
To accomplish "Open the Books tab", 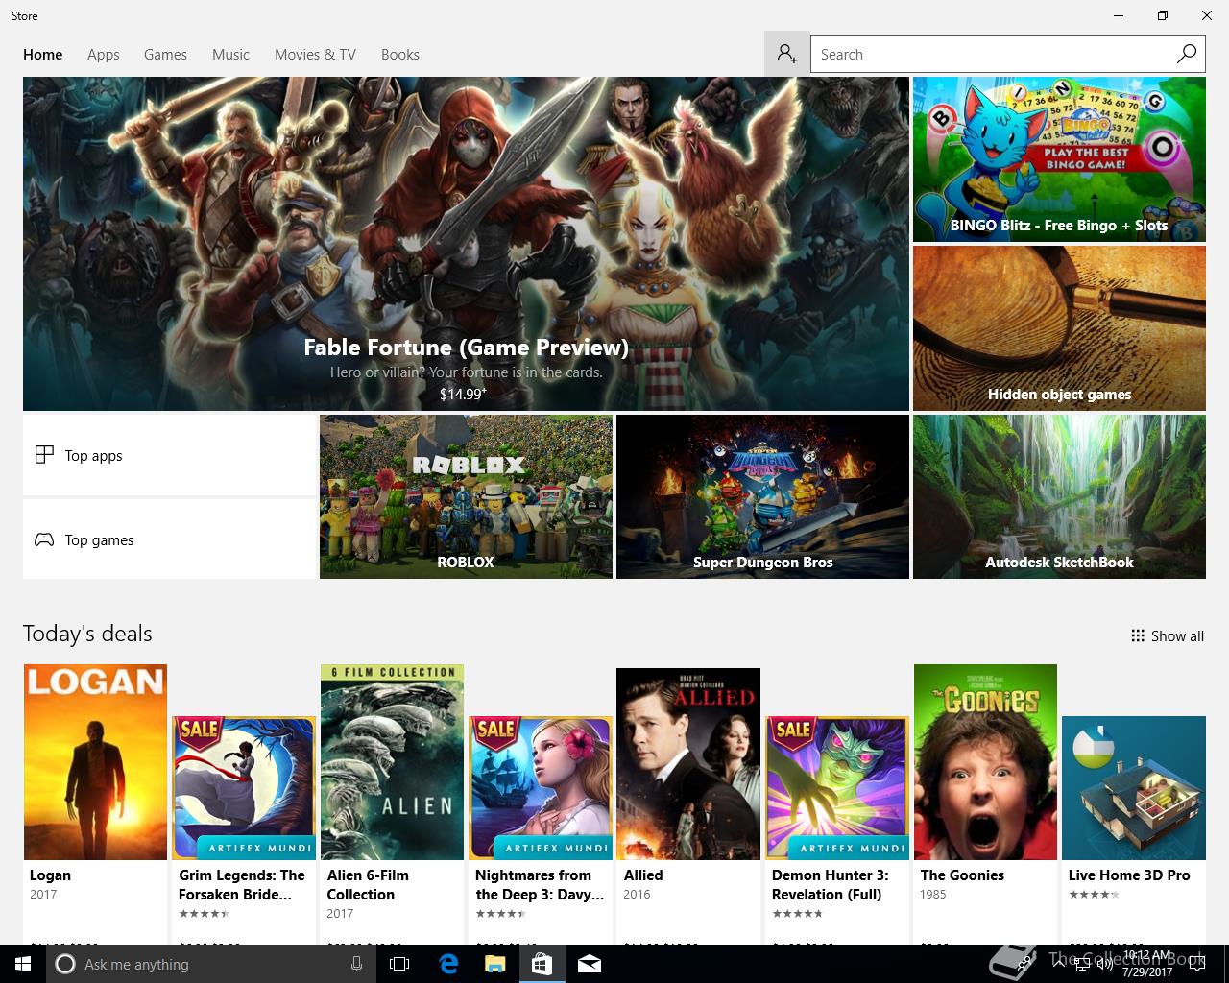I will click(399, 55).
